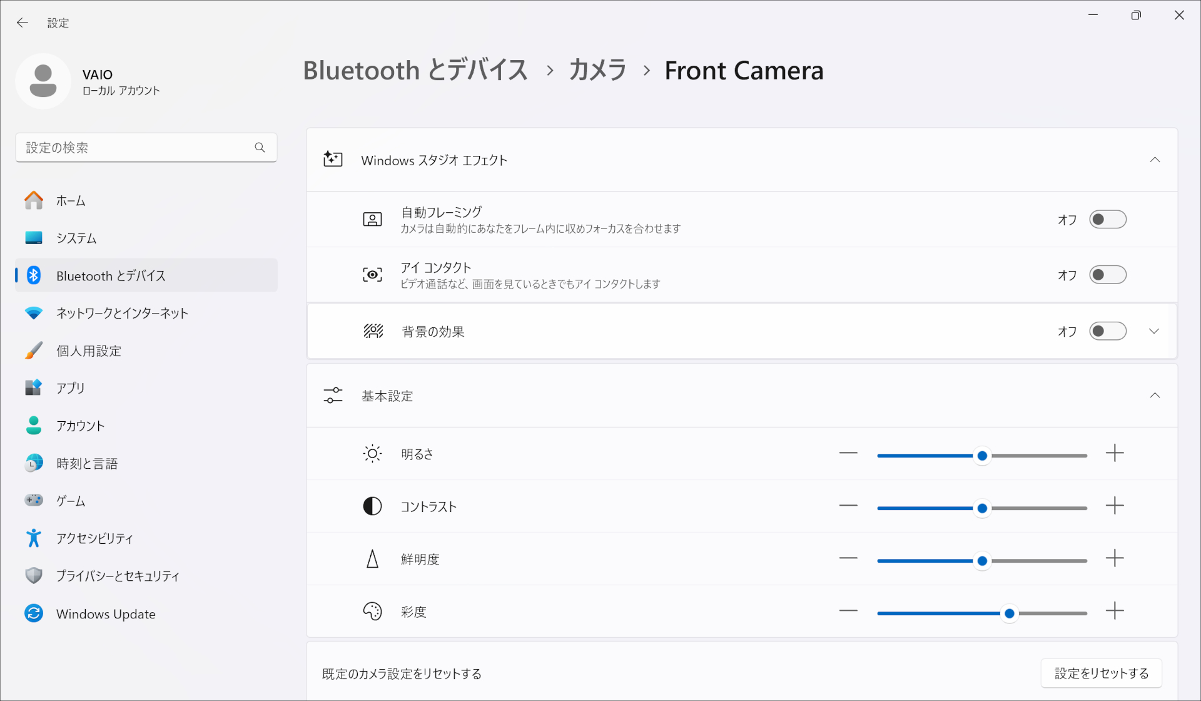The height and width of the screenshot is (701, 1201).
Task: Click the minus icon for コントラスト
Action: [x=848, y=506]
